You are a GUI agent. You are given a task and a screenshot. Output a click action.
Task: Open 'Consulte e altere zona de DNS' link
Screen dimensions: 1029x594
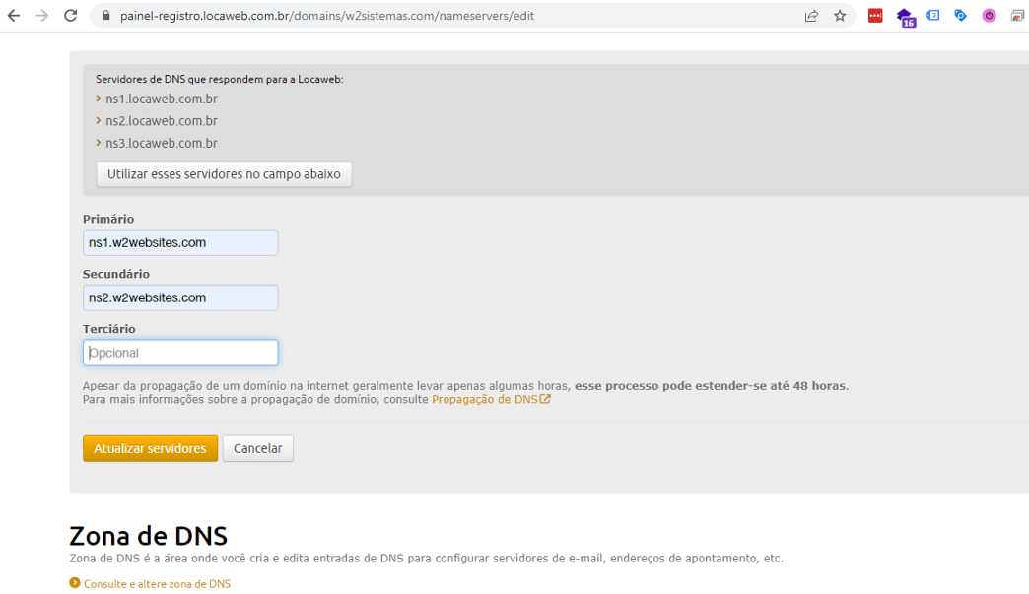tap(157, 584)
